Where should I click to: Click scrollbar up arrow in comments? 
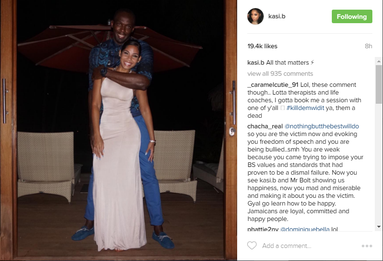[379, 61]
